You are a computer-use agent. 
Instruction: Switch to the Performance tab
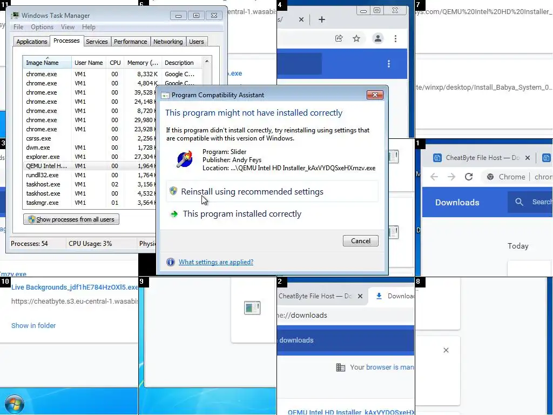pyautogui.click(x=130, y=42)
